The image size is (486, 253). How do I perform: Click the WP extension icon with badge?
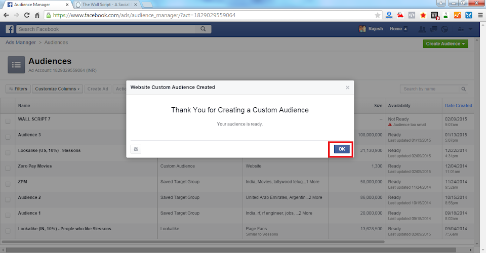(434, 15)
